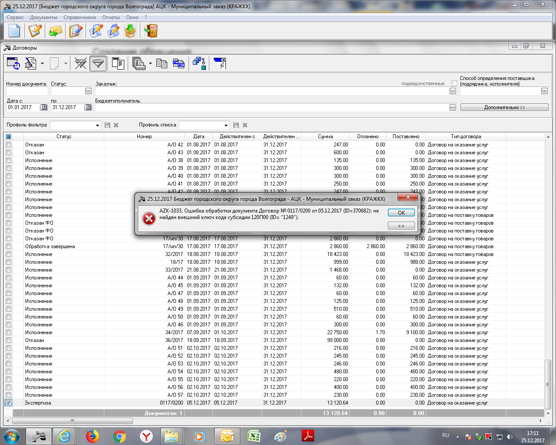Viewport: 556px width, 445px height.
Task: Open the dropdown arrow next to print icon
Action: click(150, 63)
